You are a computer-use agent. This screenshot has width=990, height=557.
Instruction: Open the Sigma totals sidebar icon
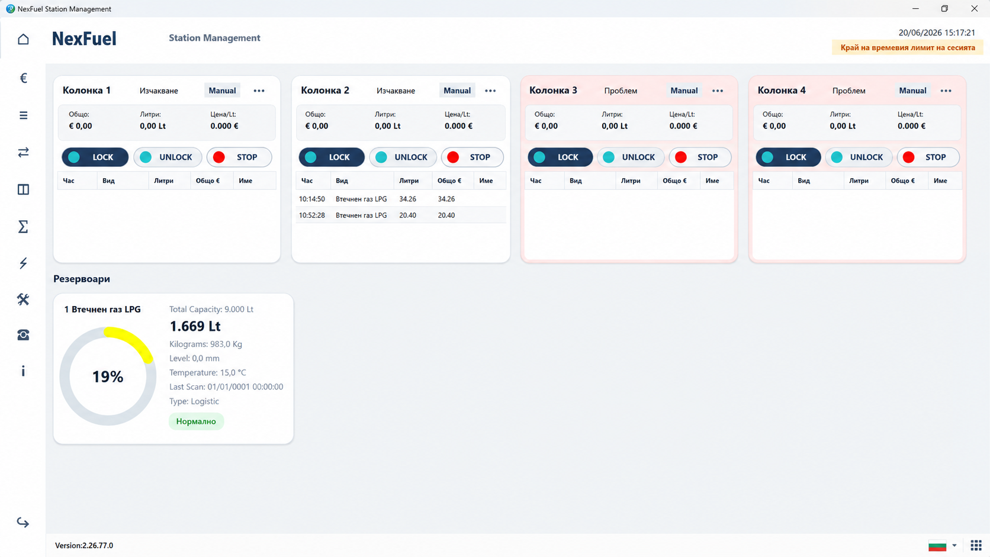23,227
